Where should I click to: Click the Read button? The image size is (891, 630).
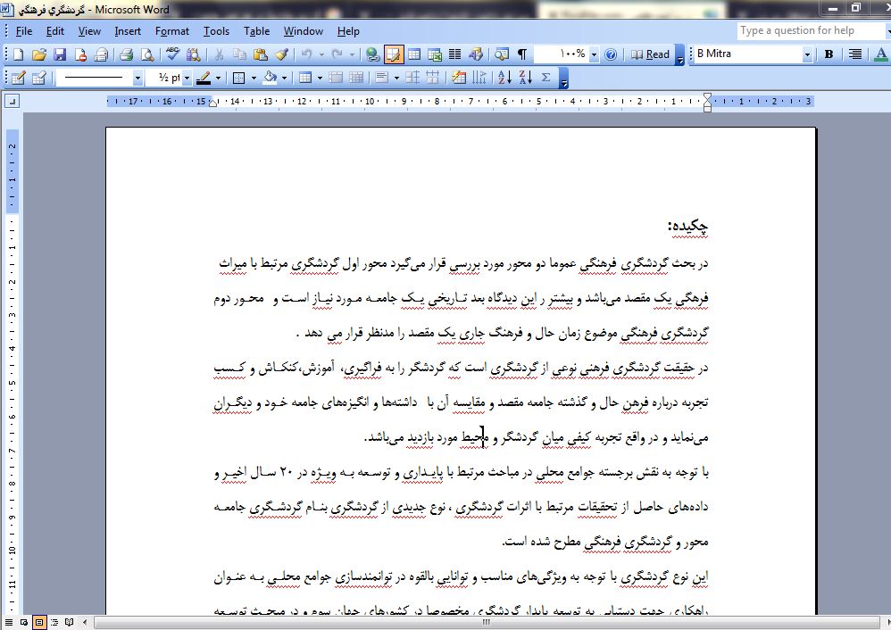pyautogui.click(x=650, y=54)
